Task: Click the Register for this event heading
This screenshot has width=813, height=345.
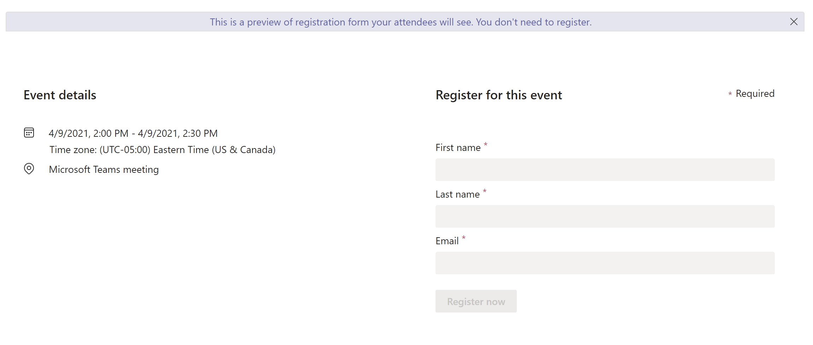Action: (x=499, y=95)
